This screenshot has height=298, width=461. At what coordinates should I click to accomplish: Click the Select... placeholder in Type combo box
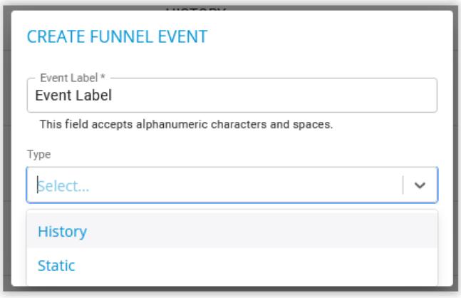tap(63, 186)
